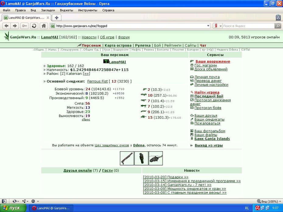The height and width of the screenshot is (212, 283).
Task: Open Личная почта link
Action: tap(207, 77)
